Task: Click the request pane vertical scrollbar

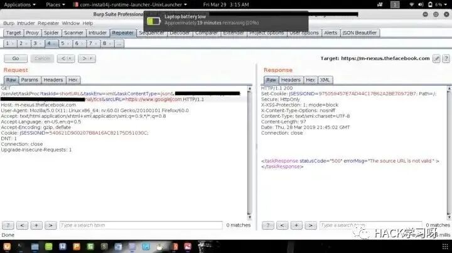Action: pyautogui.click(x=250, y=152)
